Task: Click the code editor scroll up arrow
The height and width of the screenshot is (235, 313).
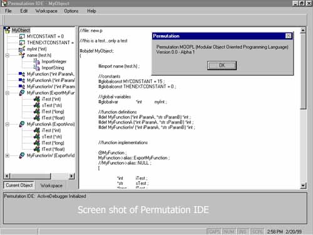Action: pos(303,31)
